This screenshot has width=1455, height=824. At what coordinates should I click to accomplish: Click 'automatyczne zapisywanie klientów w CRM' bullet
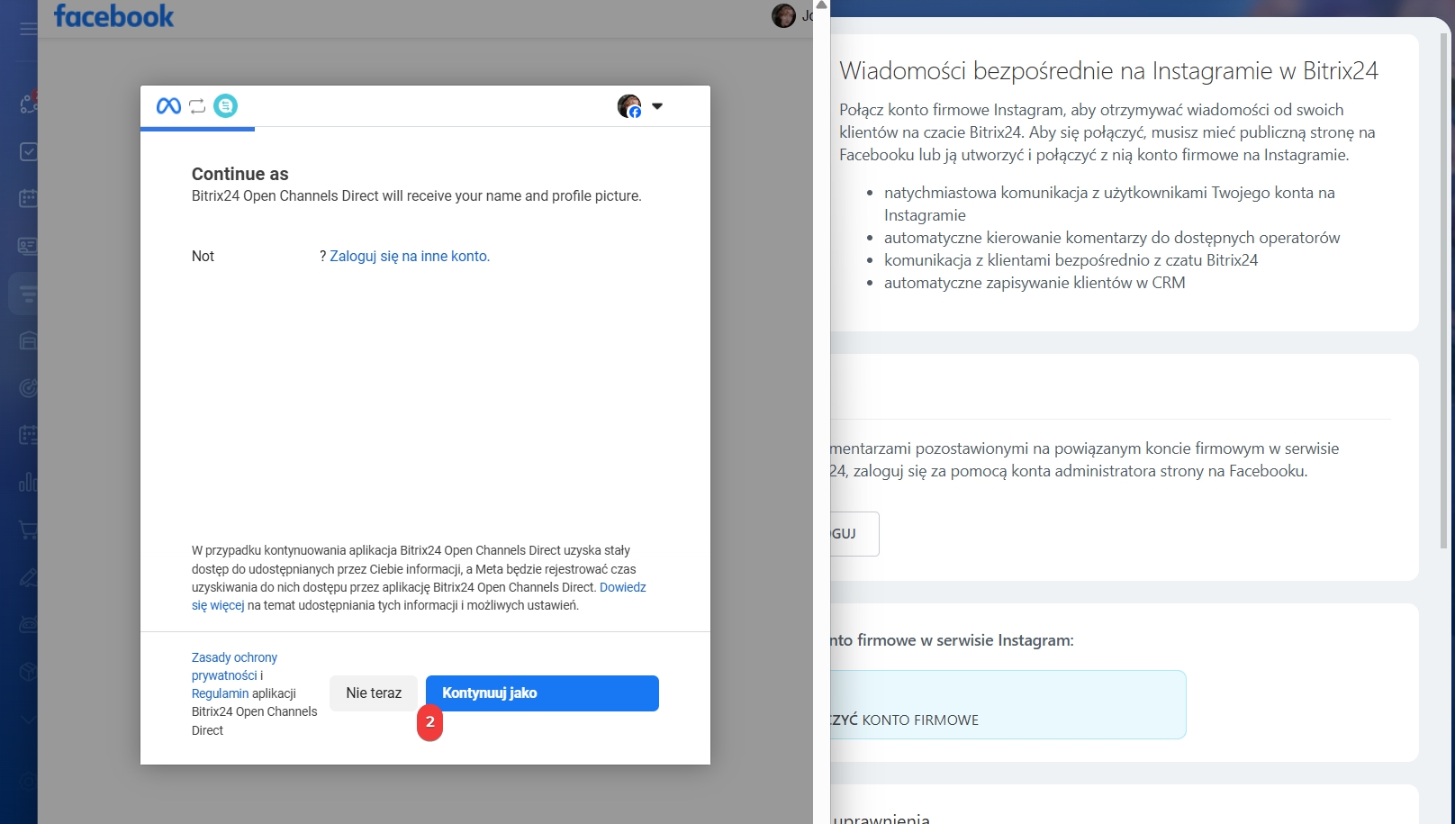pos(1035,283)
